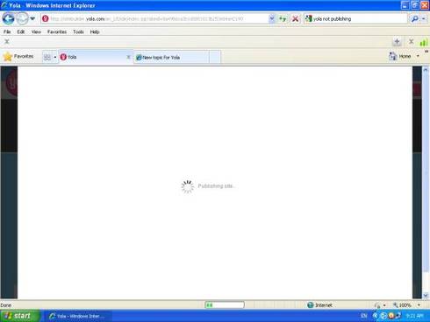Screen dimensions: 430x322
Task: Expand the Home button dropdown arrow
Action: (418, 56)
